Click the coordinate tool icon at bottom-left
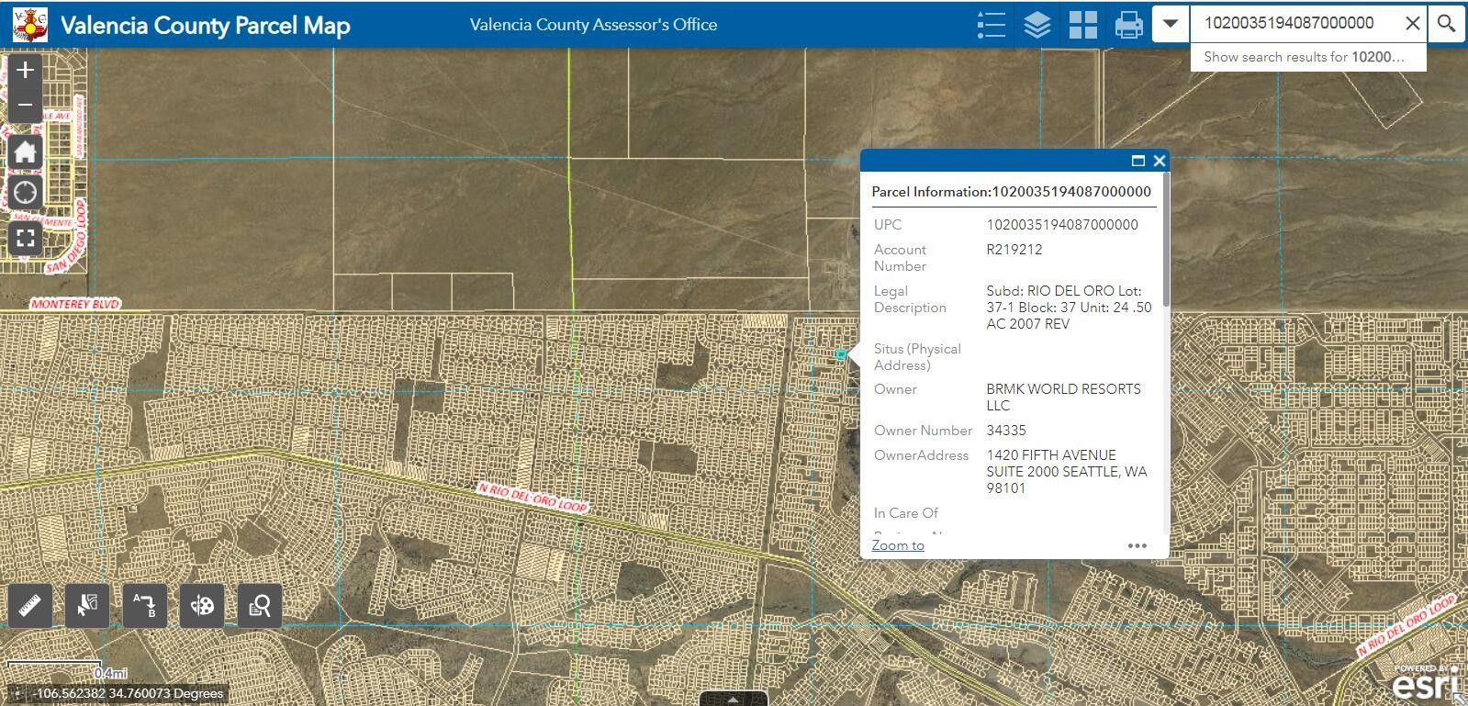1468x706 pixels. 16,694
